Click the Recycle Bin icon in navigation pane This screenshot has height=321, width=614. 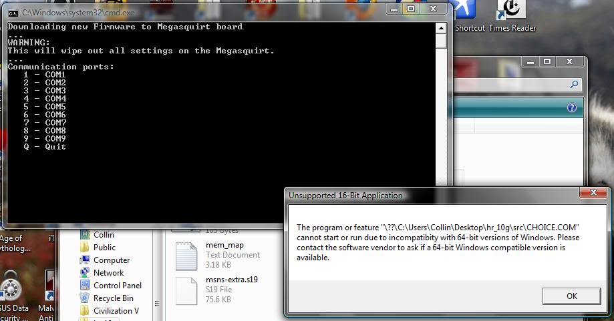click(x=85, y=298)
